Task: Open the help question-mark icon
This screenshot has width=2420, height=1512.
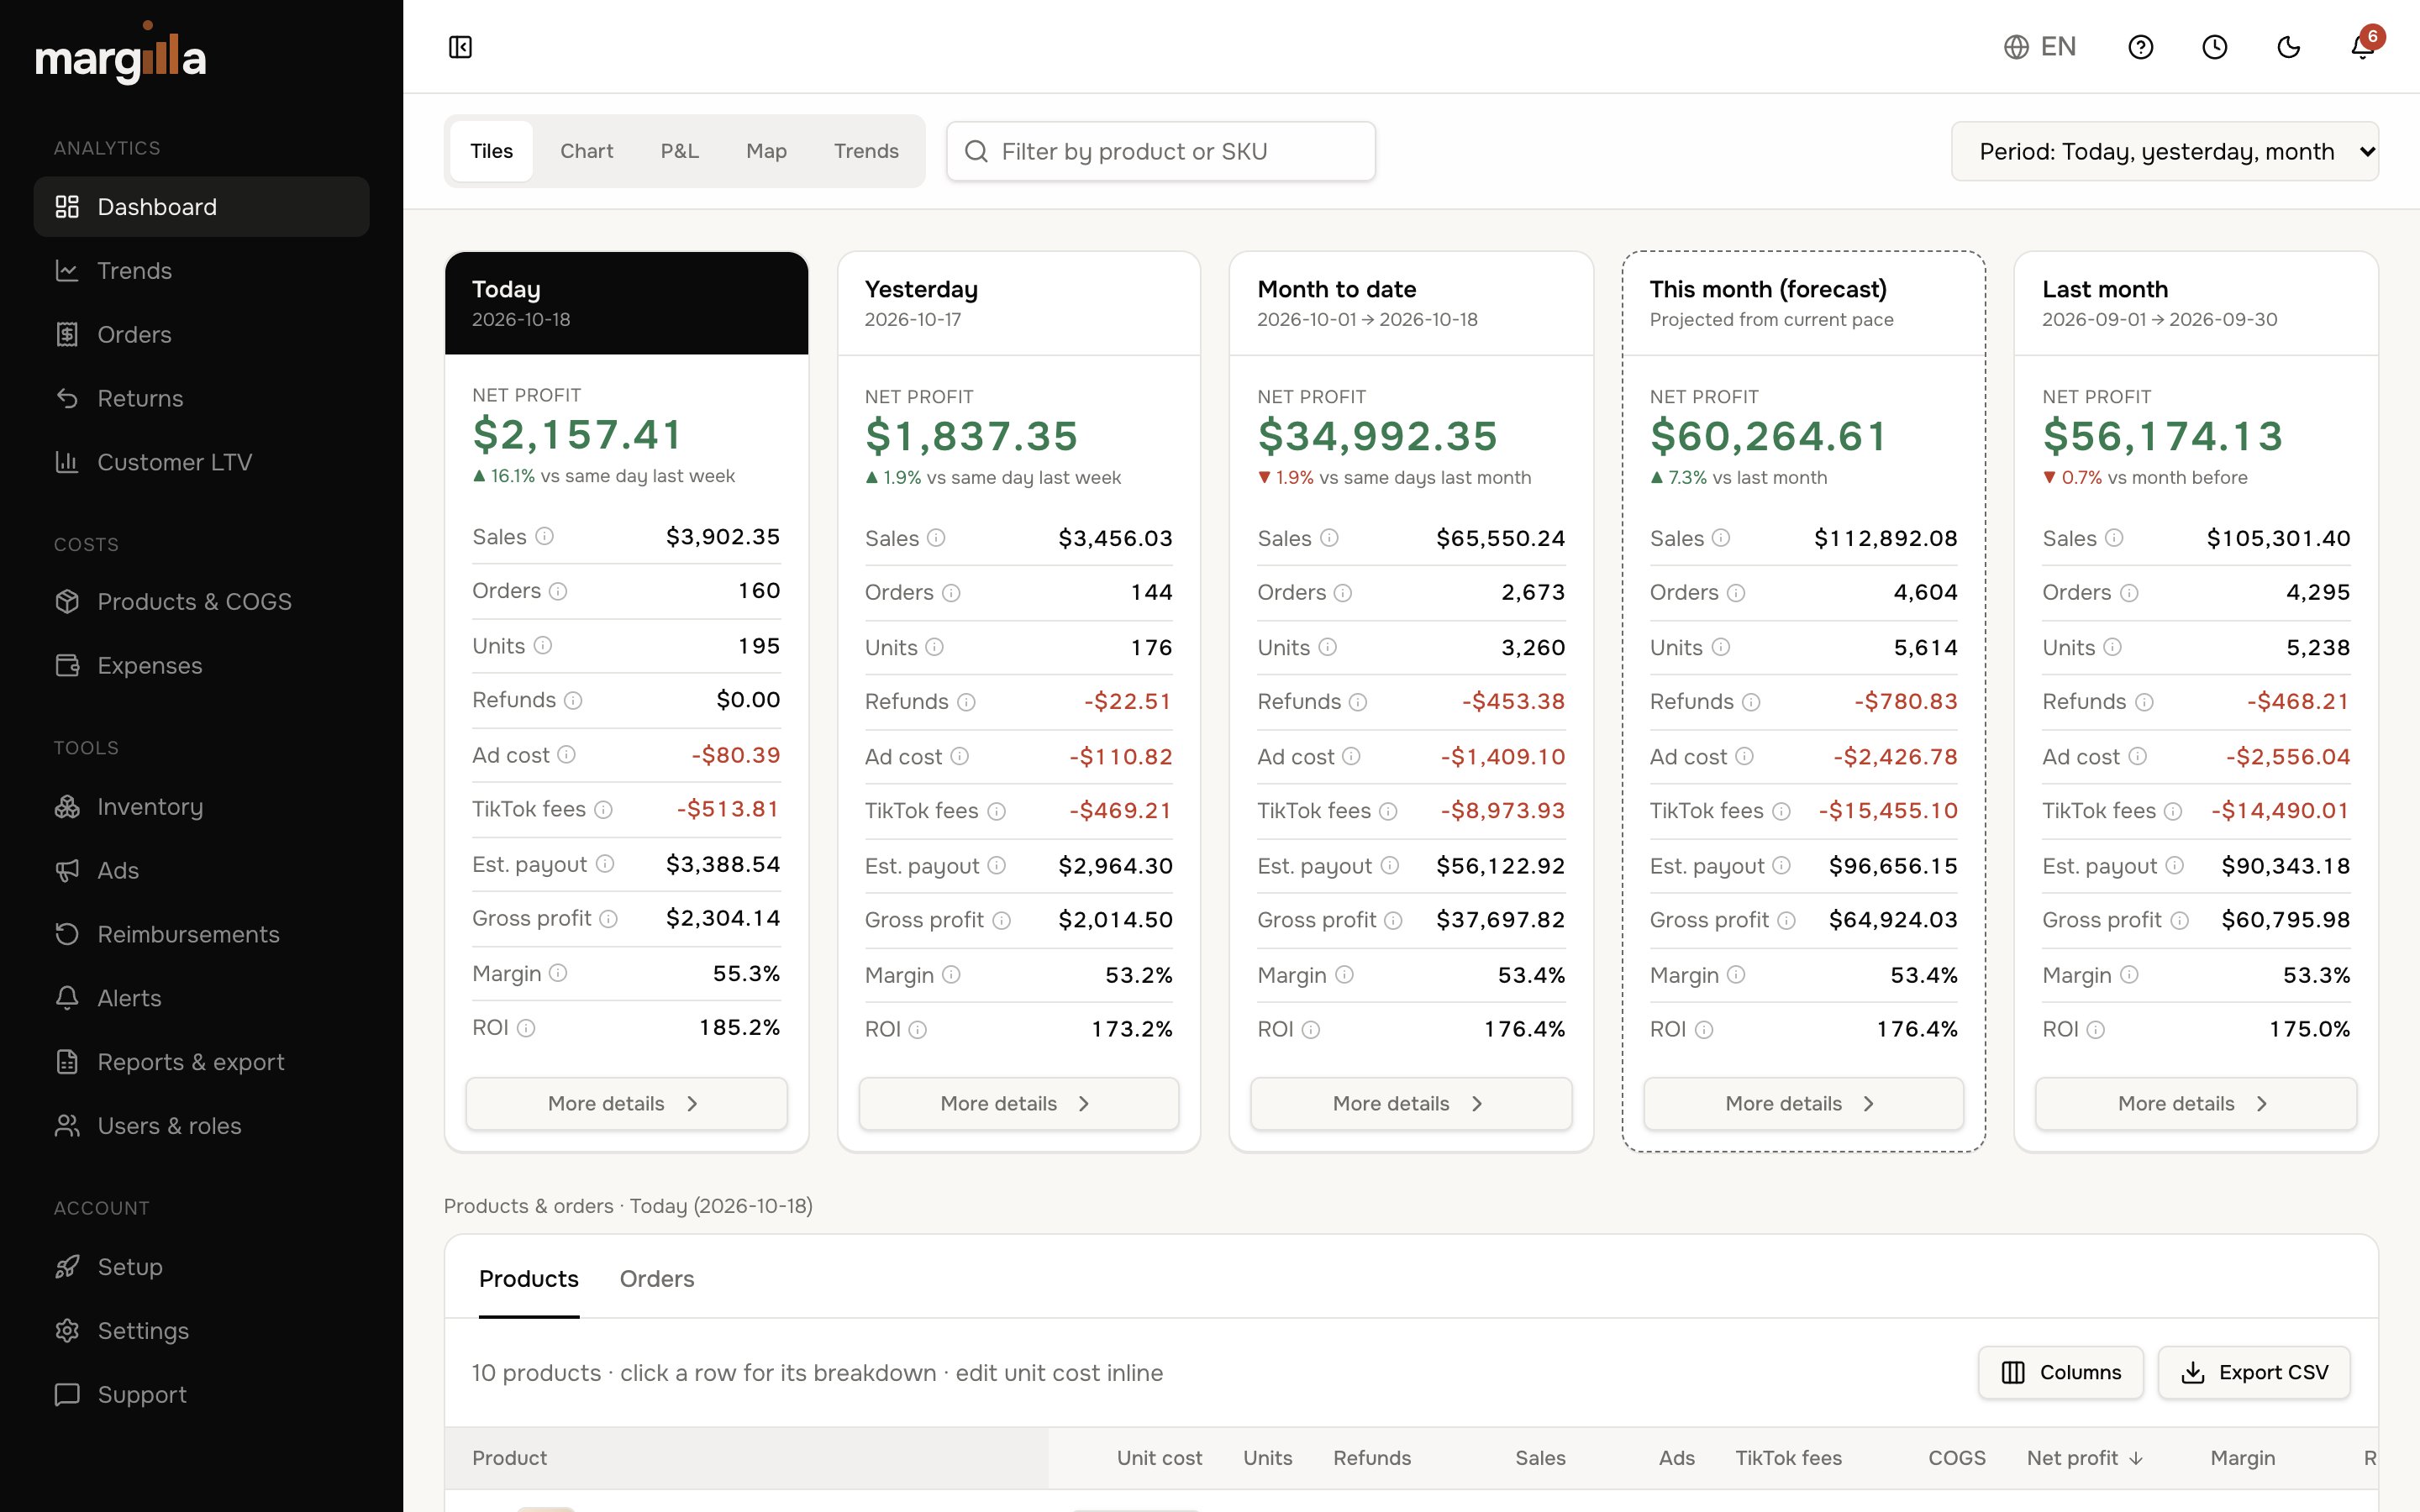Action: click(2140, 47)
